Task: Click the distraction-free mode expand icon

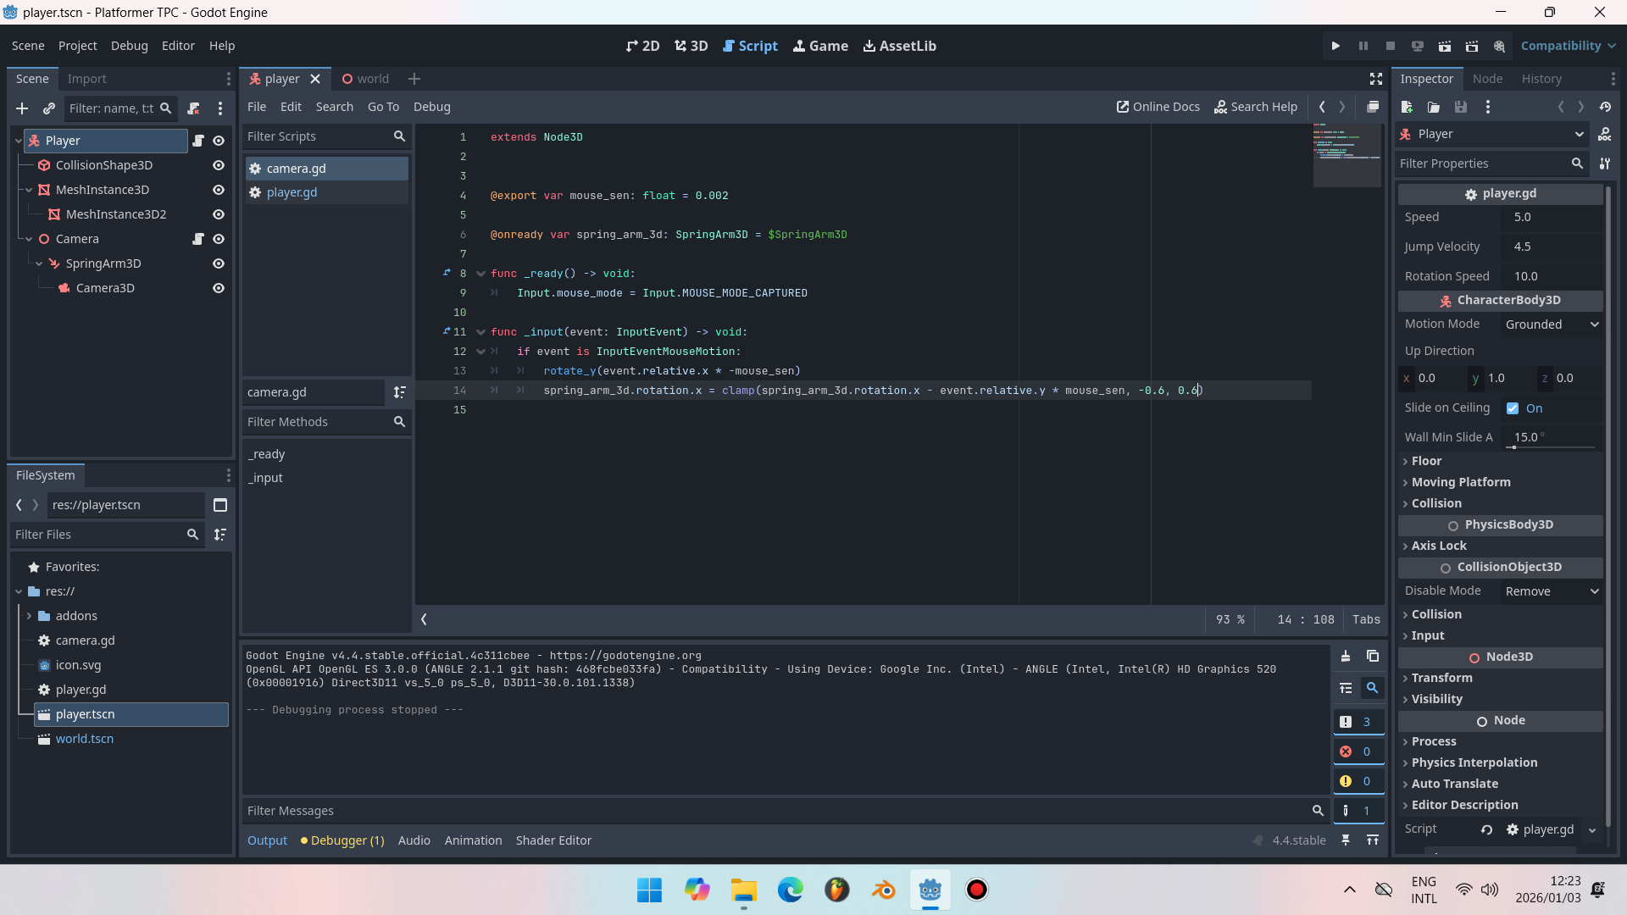Action: 1376,79
